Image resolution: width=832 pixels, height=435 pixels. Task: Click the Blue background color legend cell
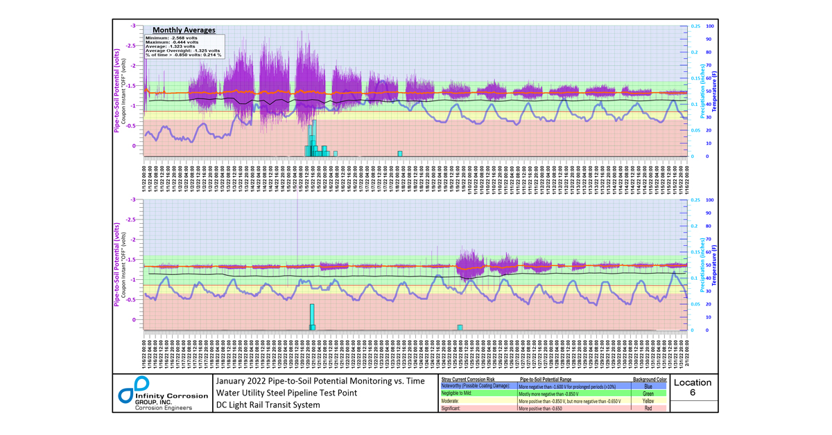pos(648,386)
